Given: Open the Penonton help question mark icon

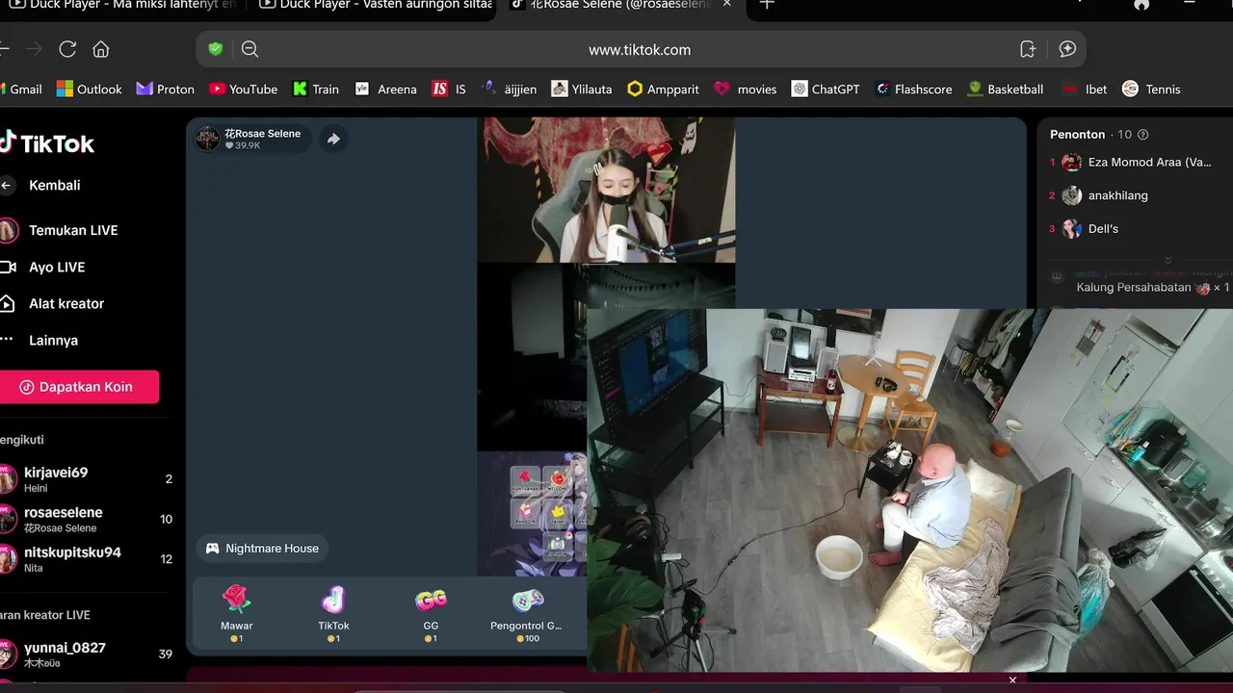Looking at the screenshot, I should point(1143,135).
